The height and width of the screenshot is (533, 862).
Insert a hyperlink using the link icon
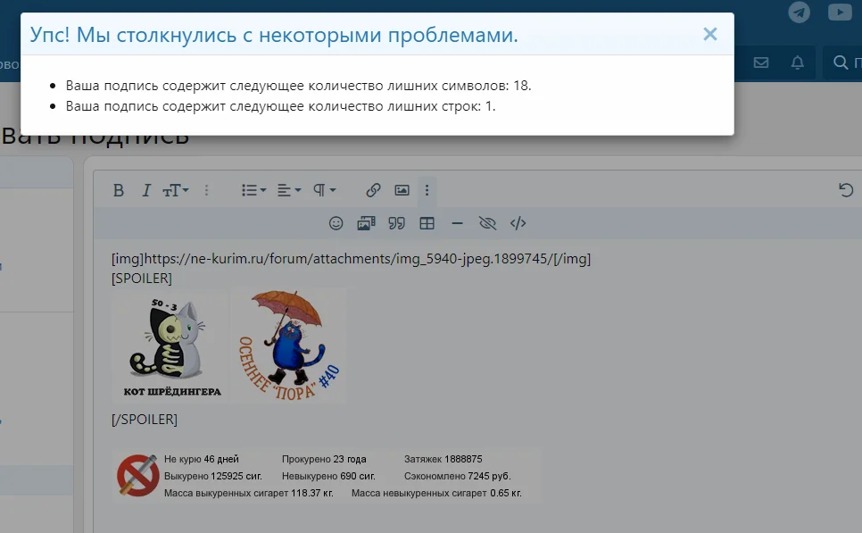[x=372, y=190]
